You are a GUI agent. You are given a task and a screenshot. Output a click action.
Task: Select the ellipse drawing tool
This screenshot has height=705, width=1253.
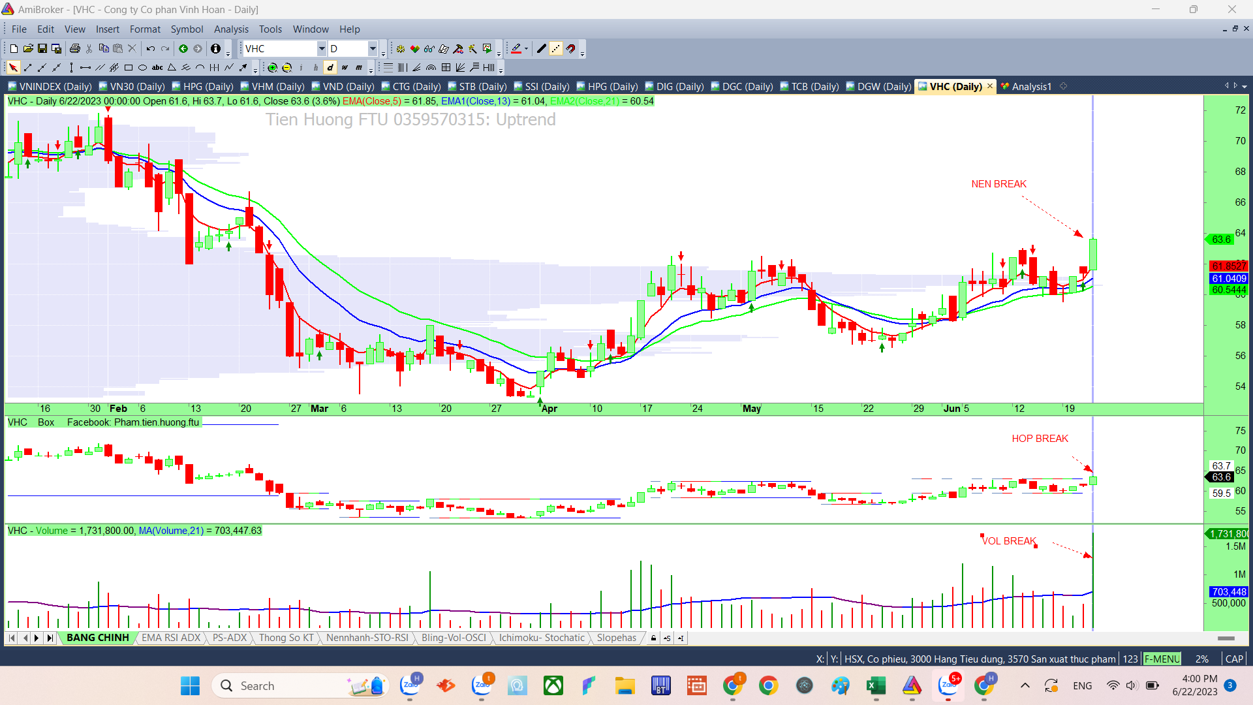pyautogui.click(x=142, y=67)
